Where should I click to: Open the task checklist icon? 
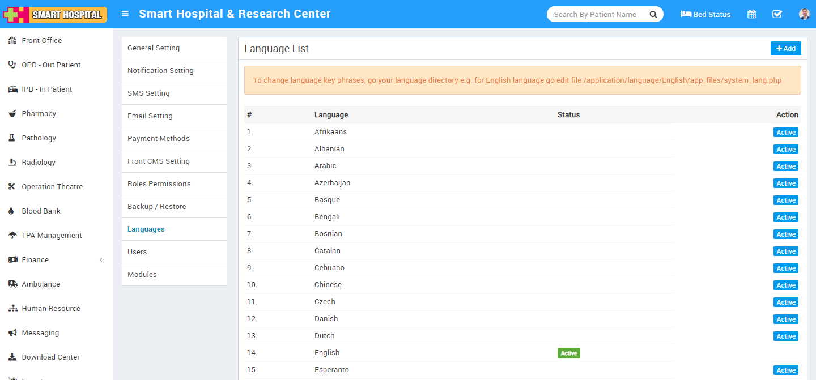pos(777,14)
